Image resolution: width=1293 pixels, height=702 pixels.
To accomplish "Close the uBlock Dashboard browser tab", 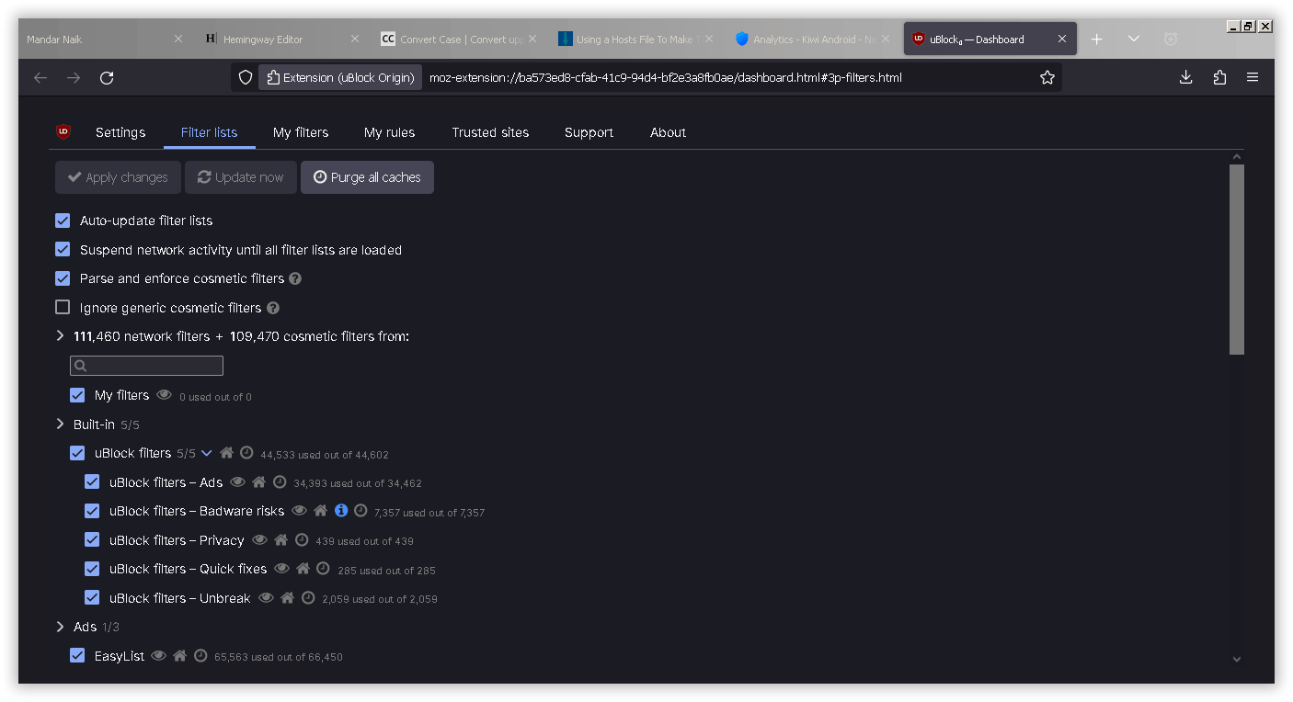I will [1062, 40].
